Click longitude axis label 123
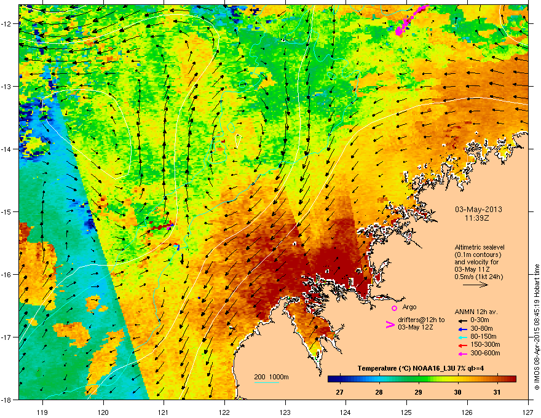541x418 pixels. 285,412
